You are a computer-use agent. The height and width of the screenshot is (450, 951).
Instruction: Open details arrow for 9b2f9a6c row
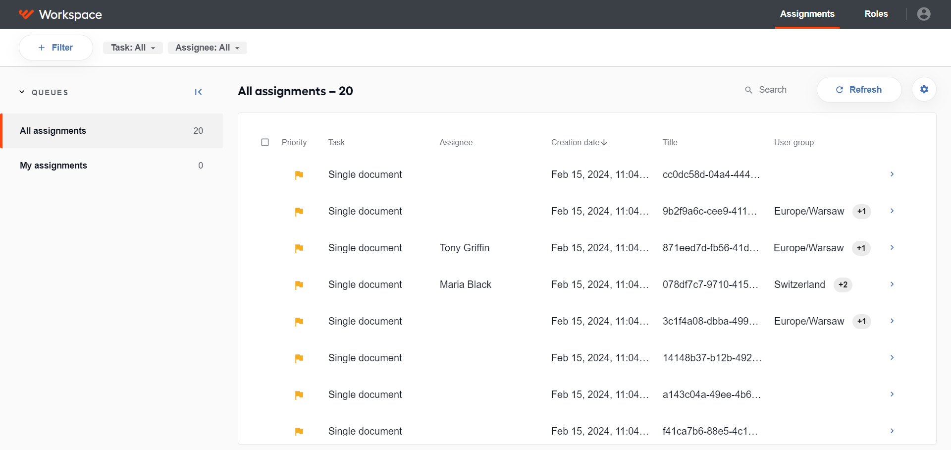[892, 211]
